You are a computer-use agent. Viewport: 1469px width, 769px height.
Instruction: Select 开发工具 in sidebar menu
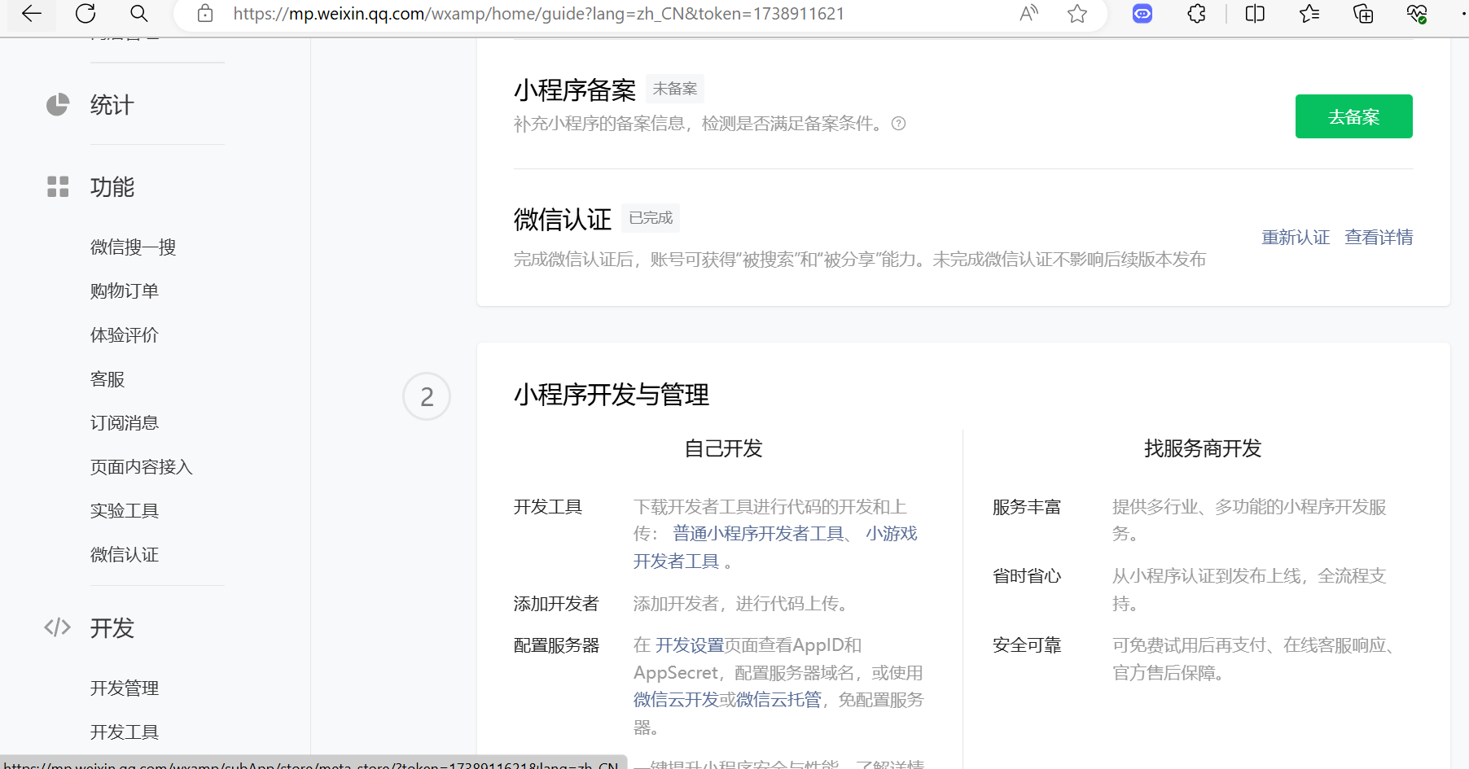coord(125,732)
